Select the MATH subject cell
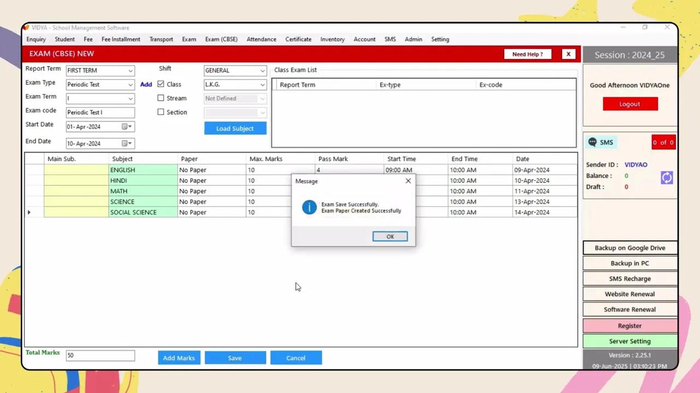This screenshot has height=393, width=700. 143,191
